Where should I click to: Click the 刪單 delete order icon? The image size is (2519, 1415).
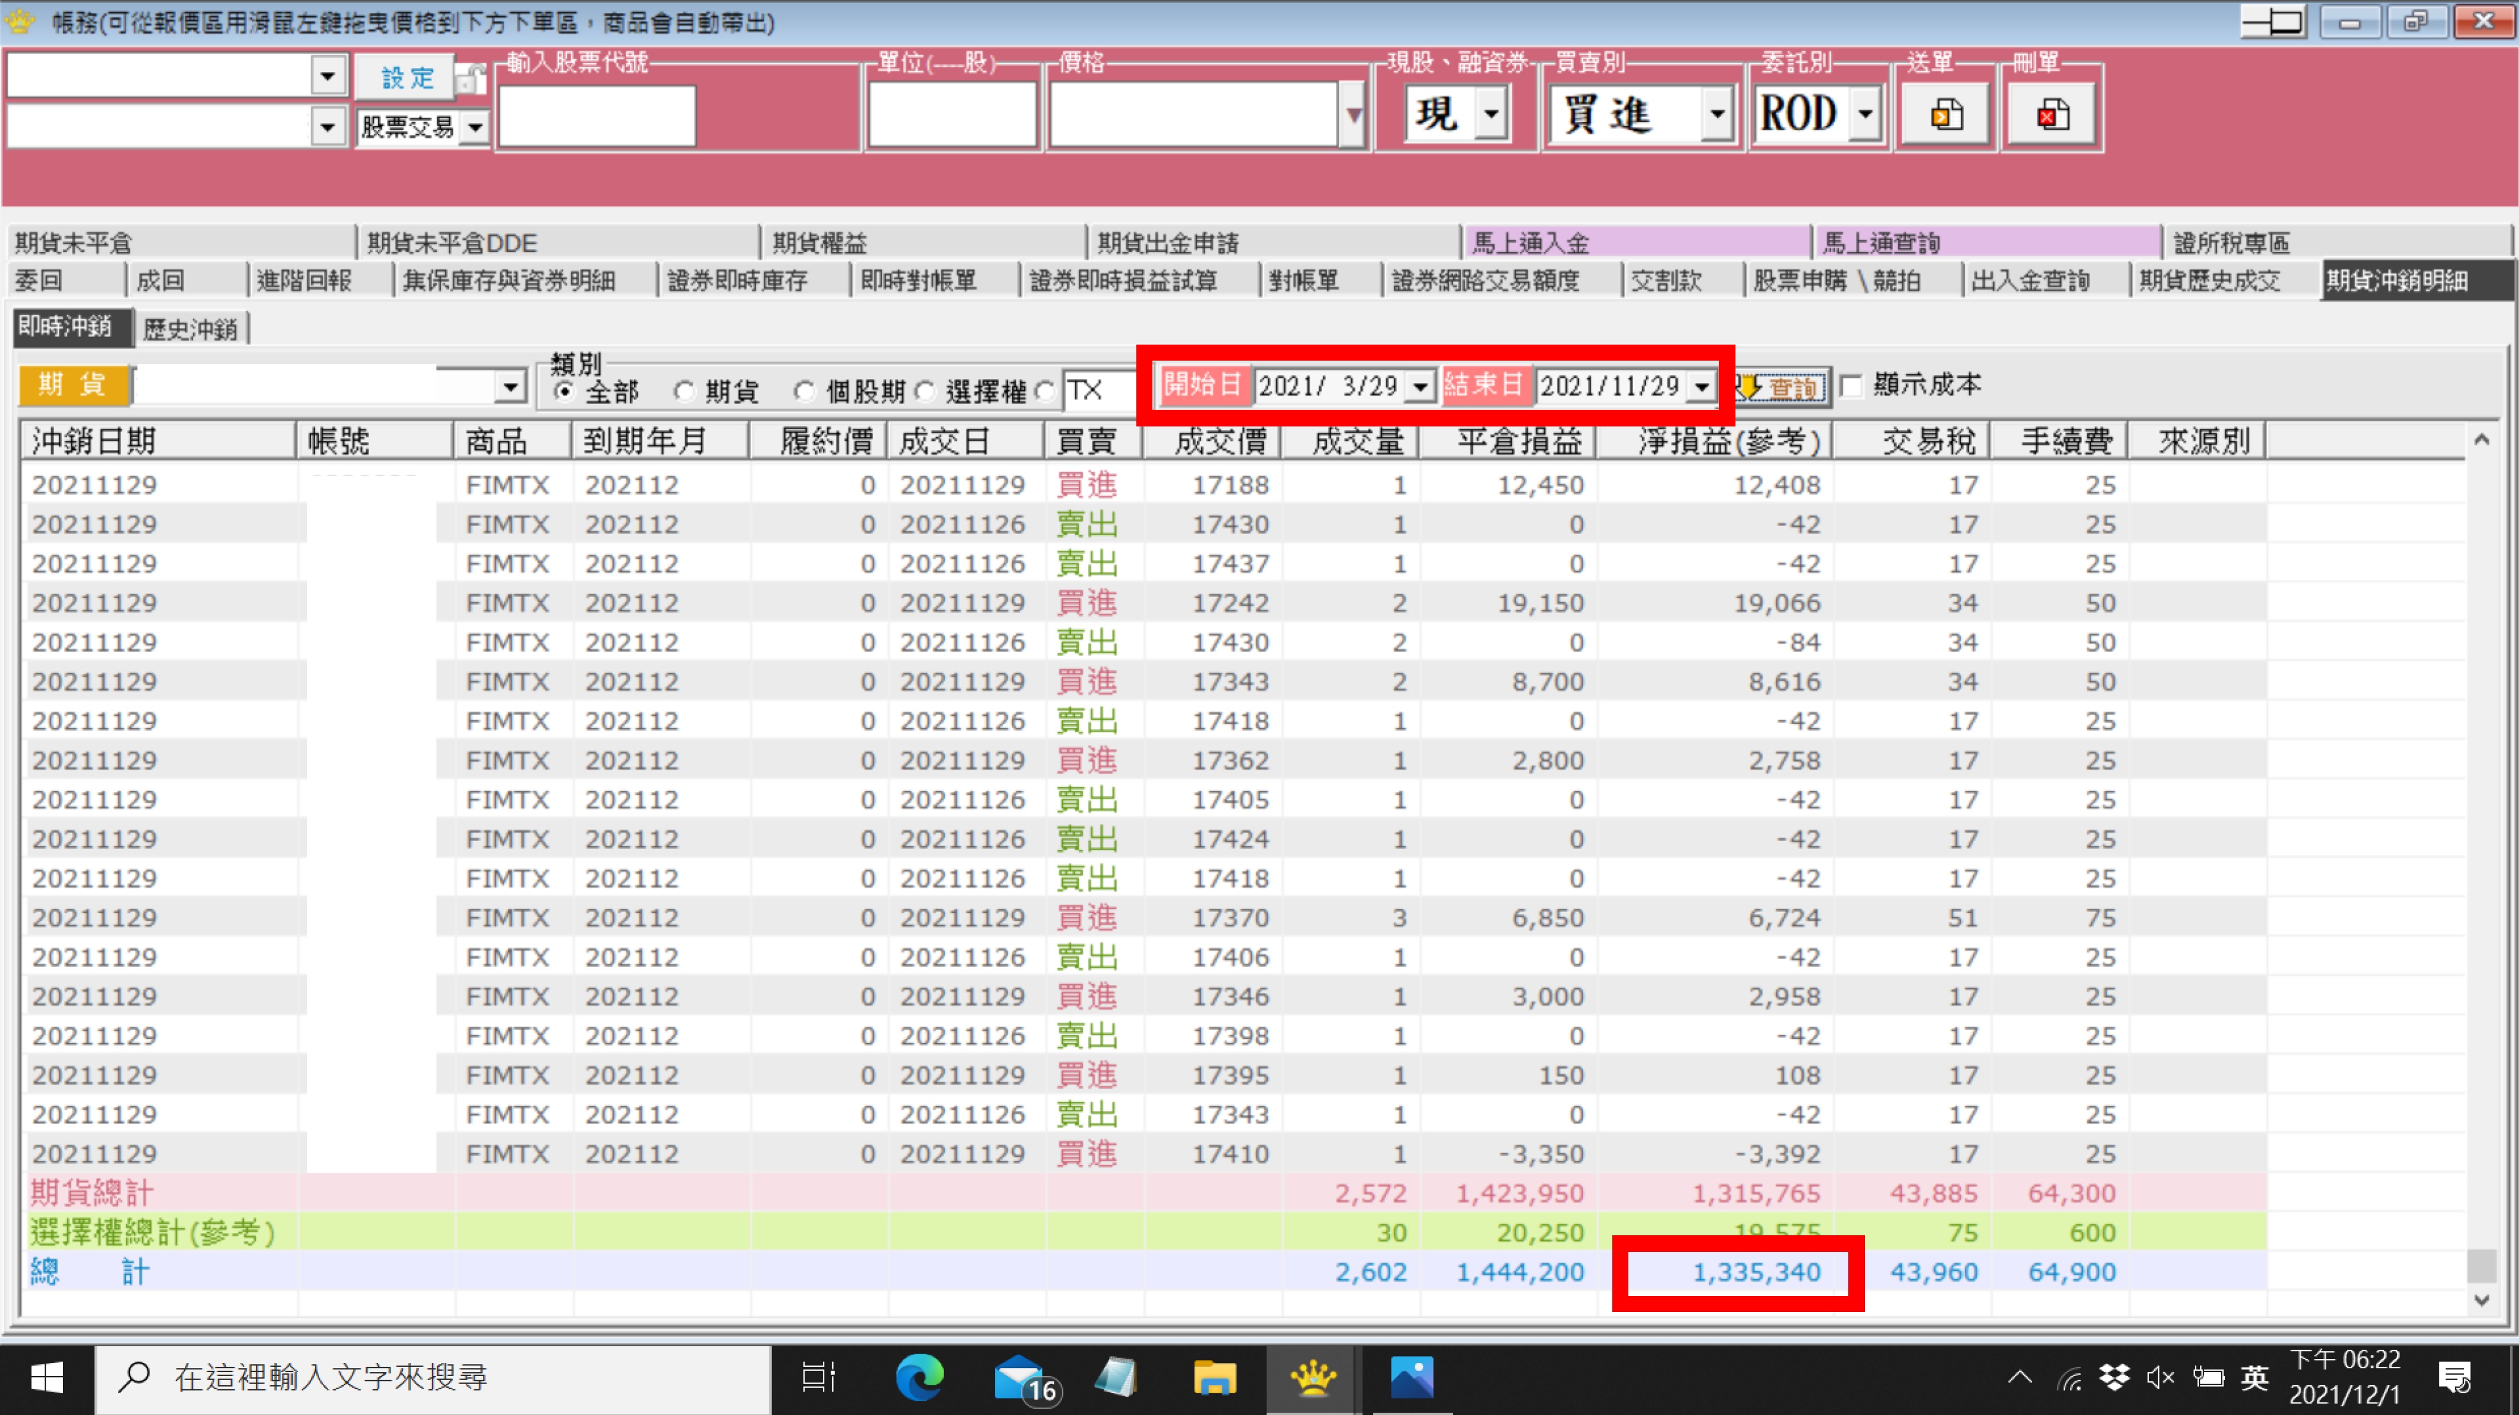tap(2052, 115)
